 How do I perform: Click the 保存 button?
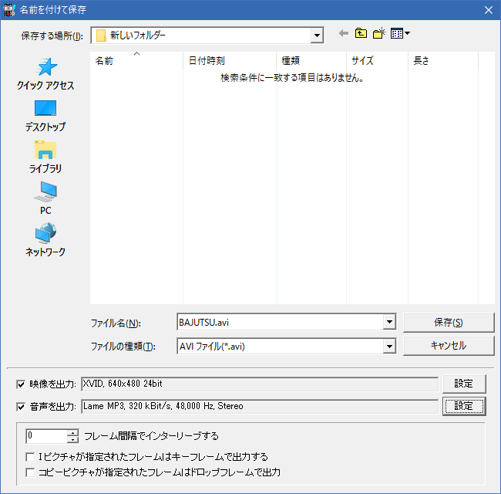click(448, 323)
